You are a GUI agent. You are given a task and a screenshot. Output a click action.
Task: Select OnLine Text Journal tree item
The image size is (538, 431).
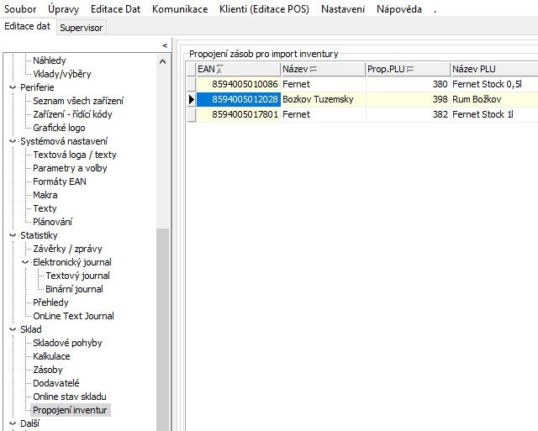coord(73,316)
